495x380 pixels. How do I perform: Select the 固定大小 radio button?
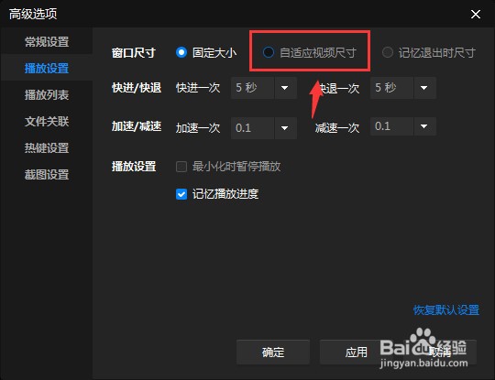pyautogui.click(x=181, y=52)
